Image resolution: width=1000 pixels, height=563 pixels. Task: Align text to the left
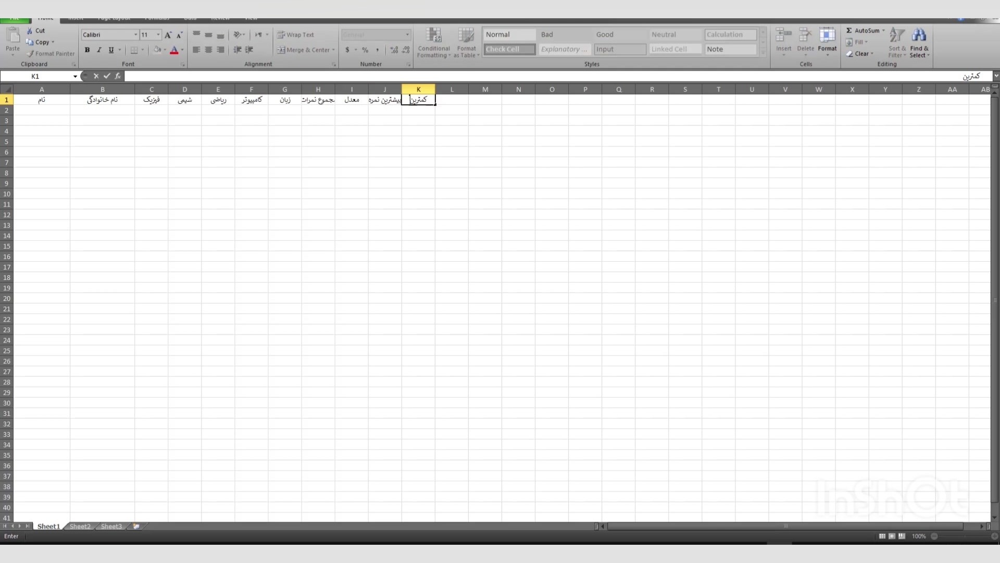pyautogui.click(x=196, y=50)
